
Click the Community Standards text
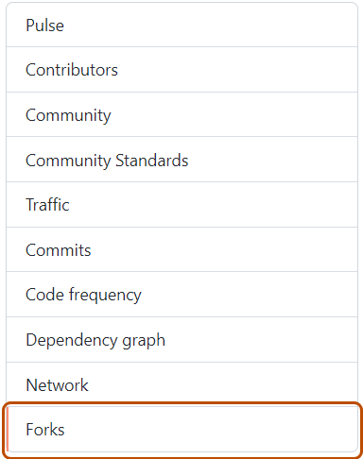pyautogui.click(x=107, y=161)
